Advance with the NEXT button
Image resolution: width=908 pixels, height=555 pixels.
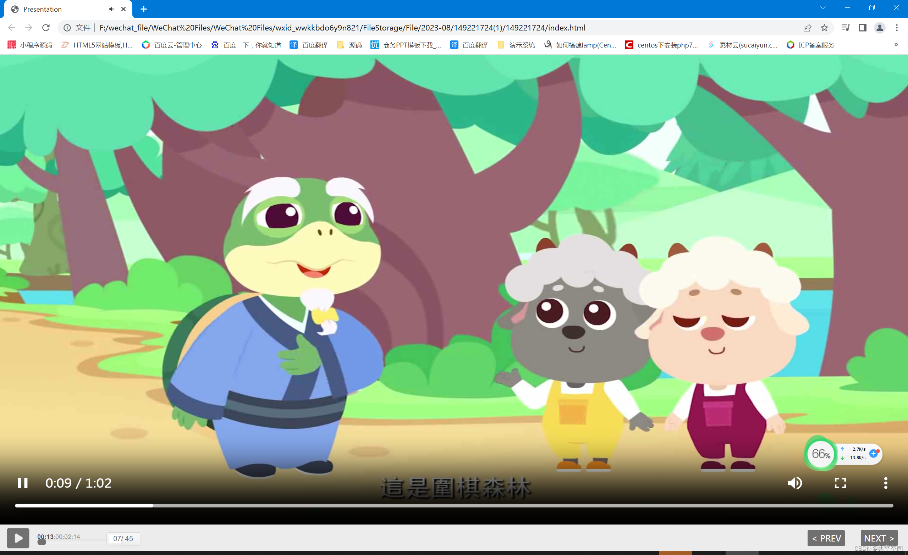(879, 538)
